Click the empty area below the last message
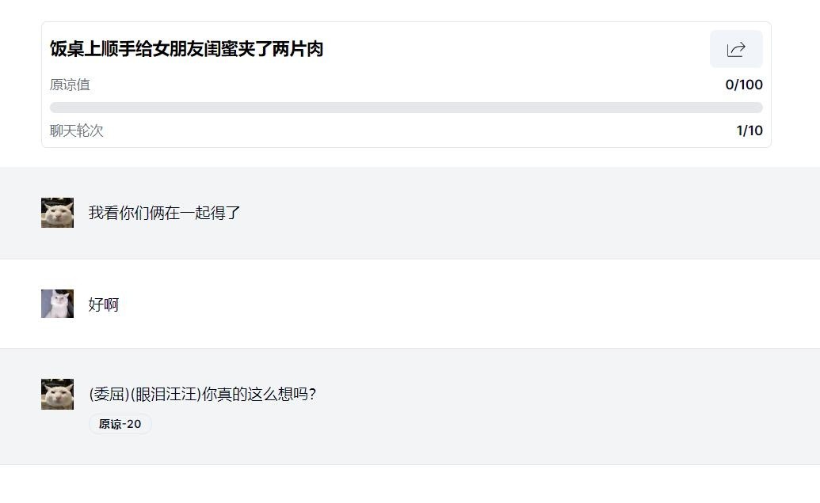This screenshot has width=820, height=503. pos(410,483)
